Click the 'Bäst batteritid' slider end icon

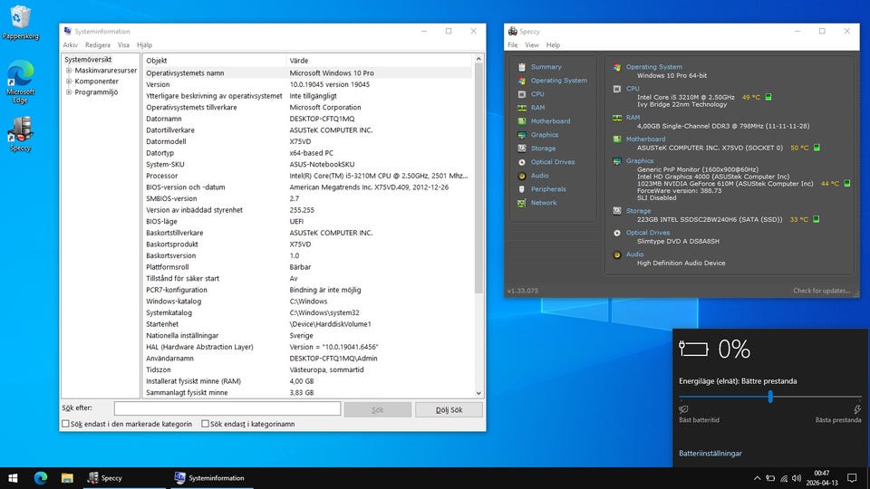tap(683, 409)
